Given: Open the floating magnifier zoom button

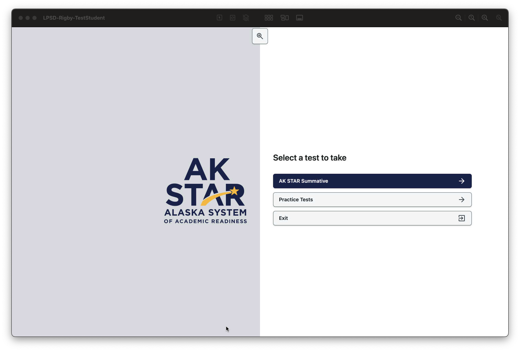Looking at the screenshot, I should pyautogui.click(x=260, y=36).
